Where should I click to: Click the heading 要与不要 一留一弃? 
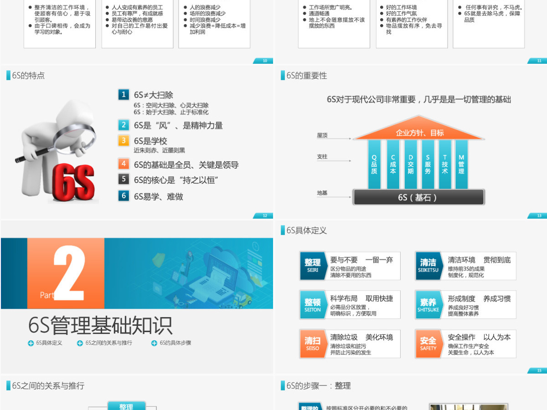point(361,260)
